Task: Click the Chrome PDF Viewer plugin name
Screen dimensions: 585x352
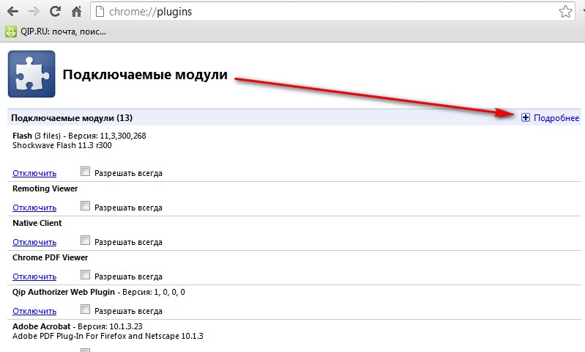Action: (x=50, y=257)
